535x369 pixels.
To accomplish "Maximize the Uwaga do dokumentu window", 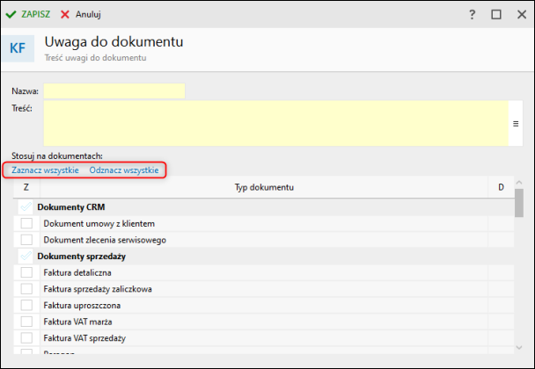I will tap(496, 15).
